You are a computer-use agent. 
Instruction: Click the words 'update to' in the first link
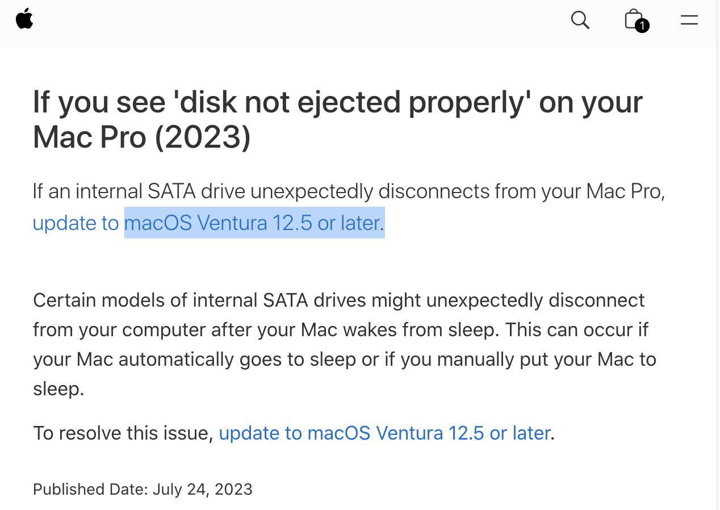click(76, 223)
